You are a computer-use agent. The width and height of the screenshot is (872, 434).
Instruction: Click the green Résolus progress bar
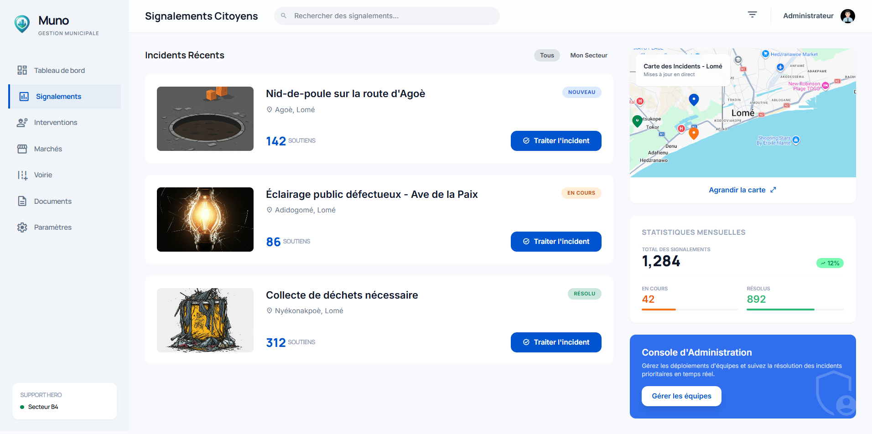[780, 310]
